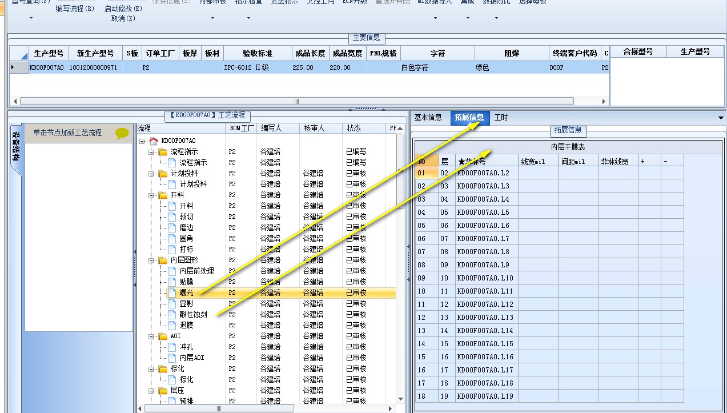Open the dropdown arrow under 数据对比
This screenshot has width=727, height=413.
(x=496, y=18)
